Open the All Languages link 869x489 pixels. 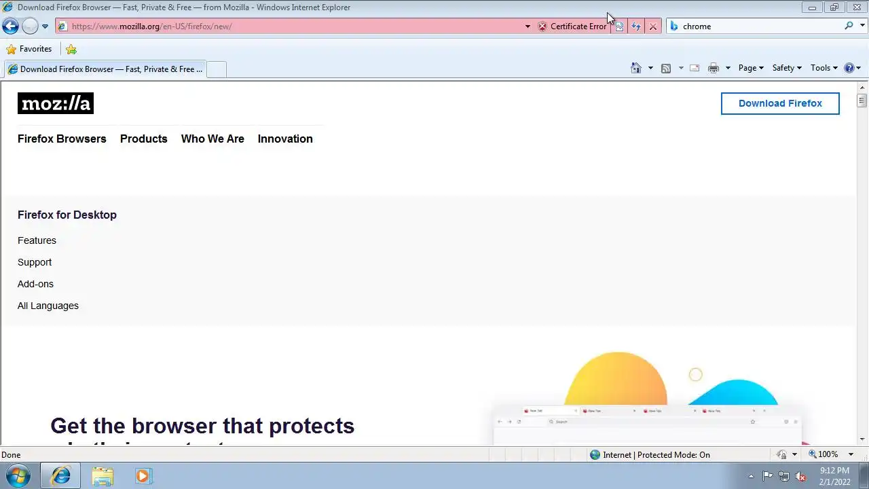click(x=48, y=306)
